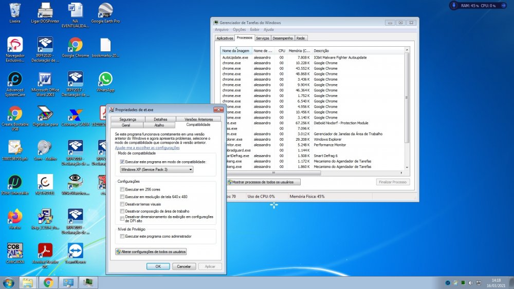Click Alterar configurações de todos os usuários
The width and height of the screenshot is (514, 289).
(151, 252)
